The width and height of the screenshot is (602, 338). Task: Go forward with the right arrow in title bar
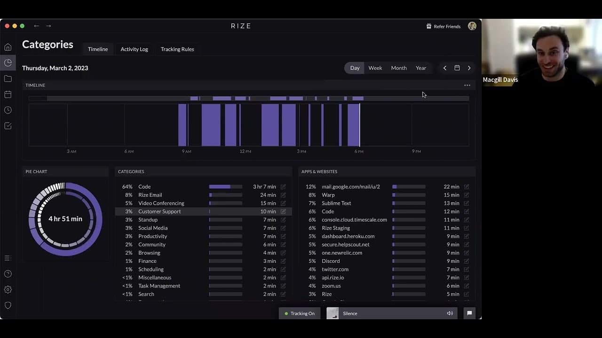point(48,26)
